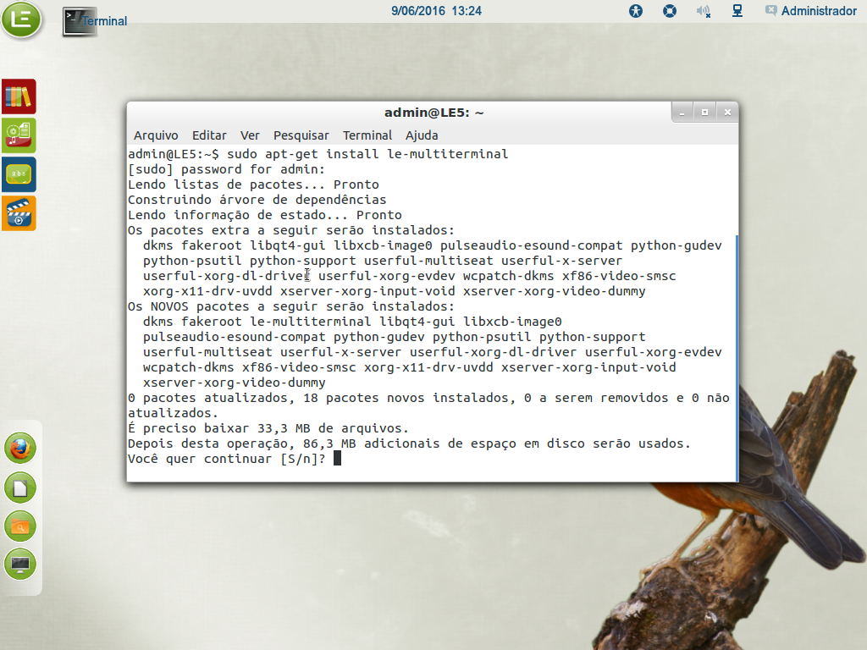Open the network connection tray icon
Viewport: 867px width, 650px height.
click(737, 10)
